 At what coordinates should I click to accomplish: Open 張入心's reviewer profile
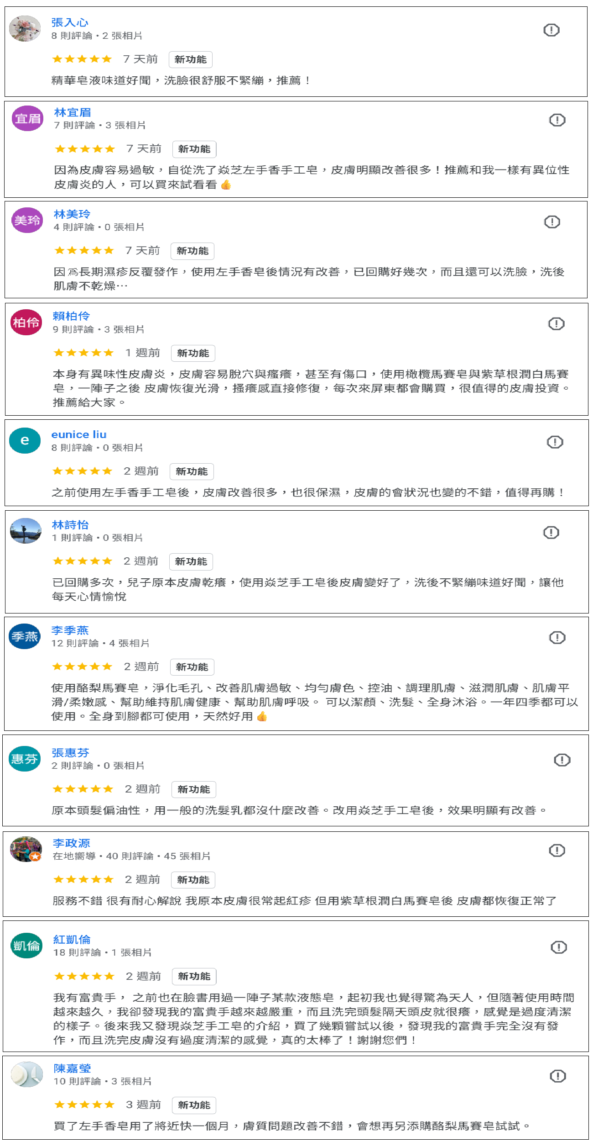(x=70, y=22)
